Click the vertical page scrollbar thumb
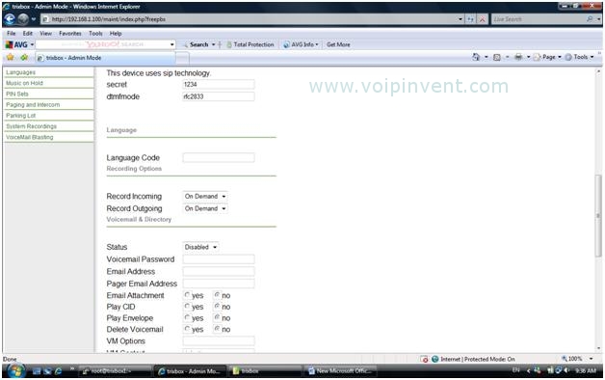The width and height of the screenshot is (605, 380). click(x=598, y=215)
